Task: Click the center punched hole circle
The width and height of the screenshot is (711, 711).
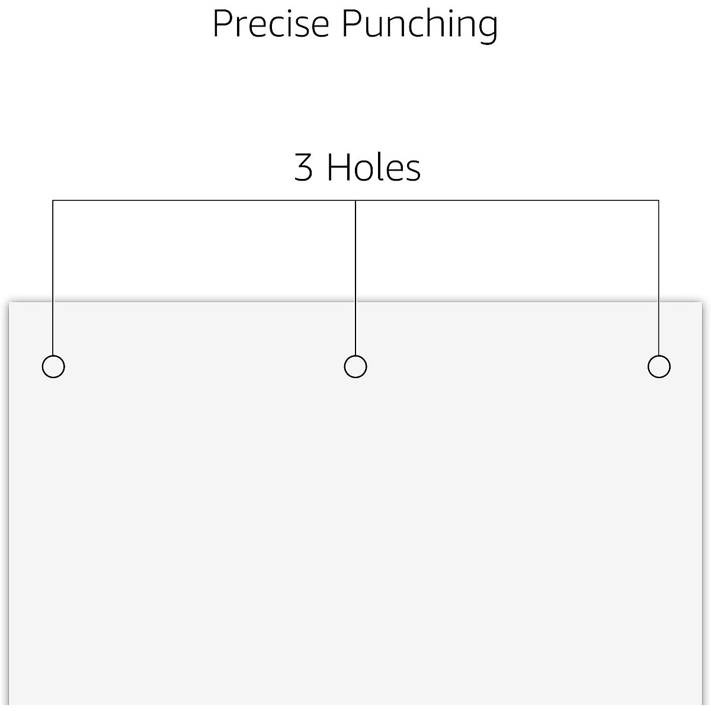Action: click(x=355, y=367)
